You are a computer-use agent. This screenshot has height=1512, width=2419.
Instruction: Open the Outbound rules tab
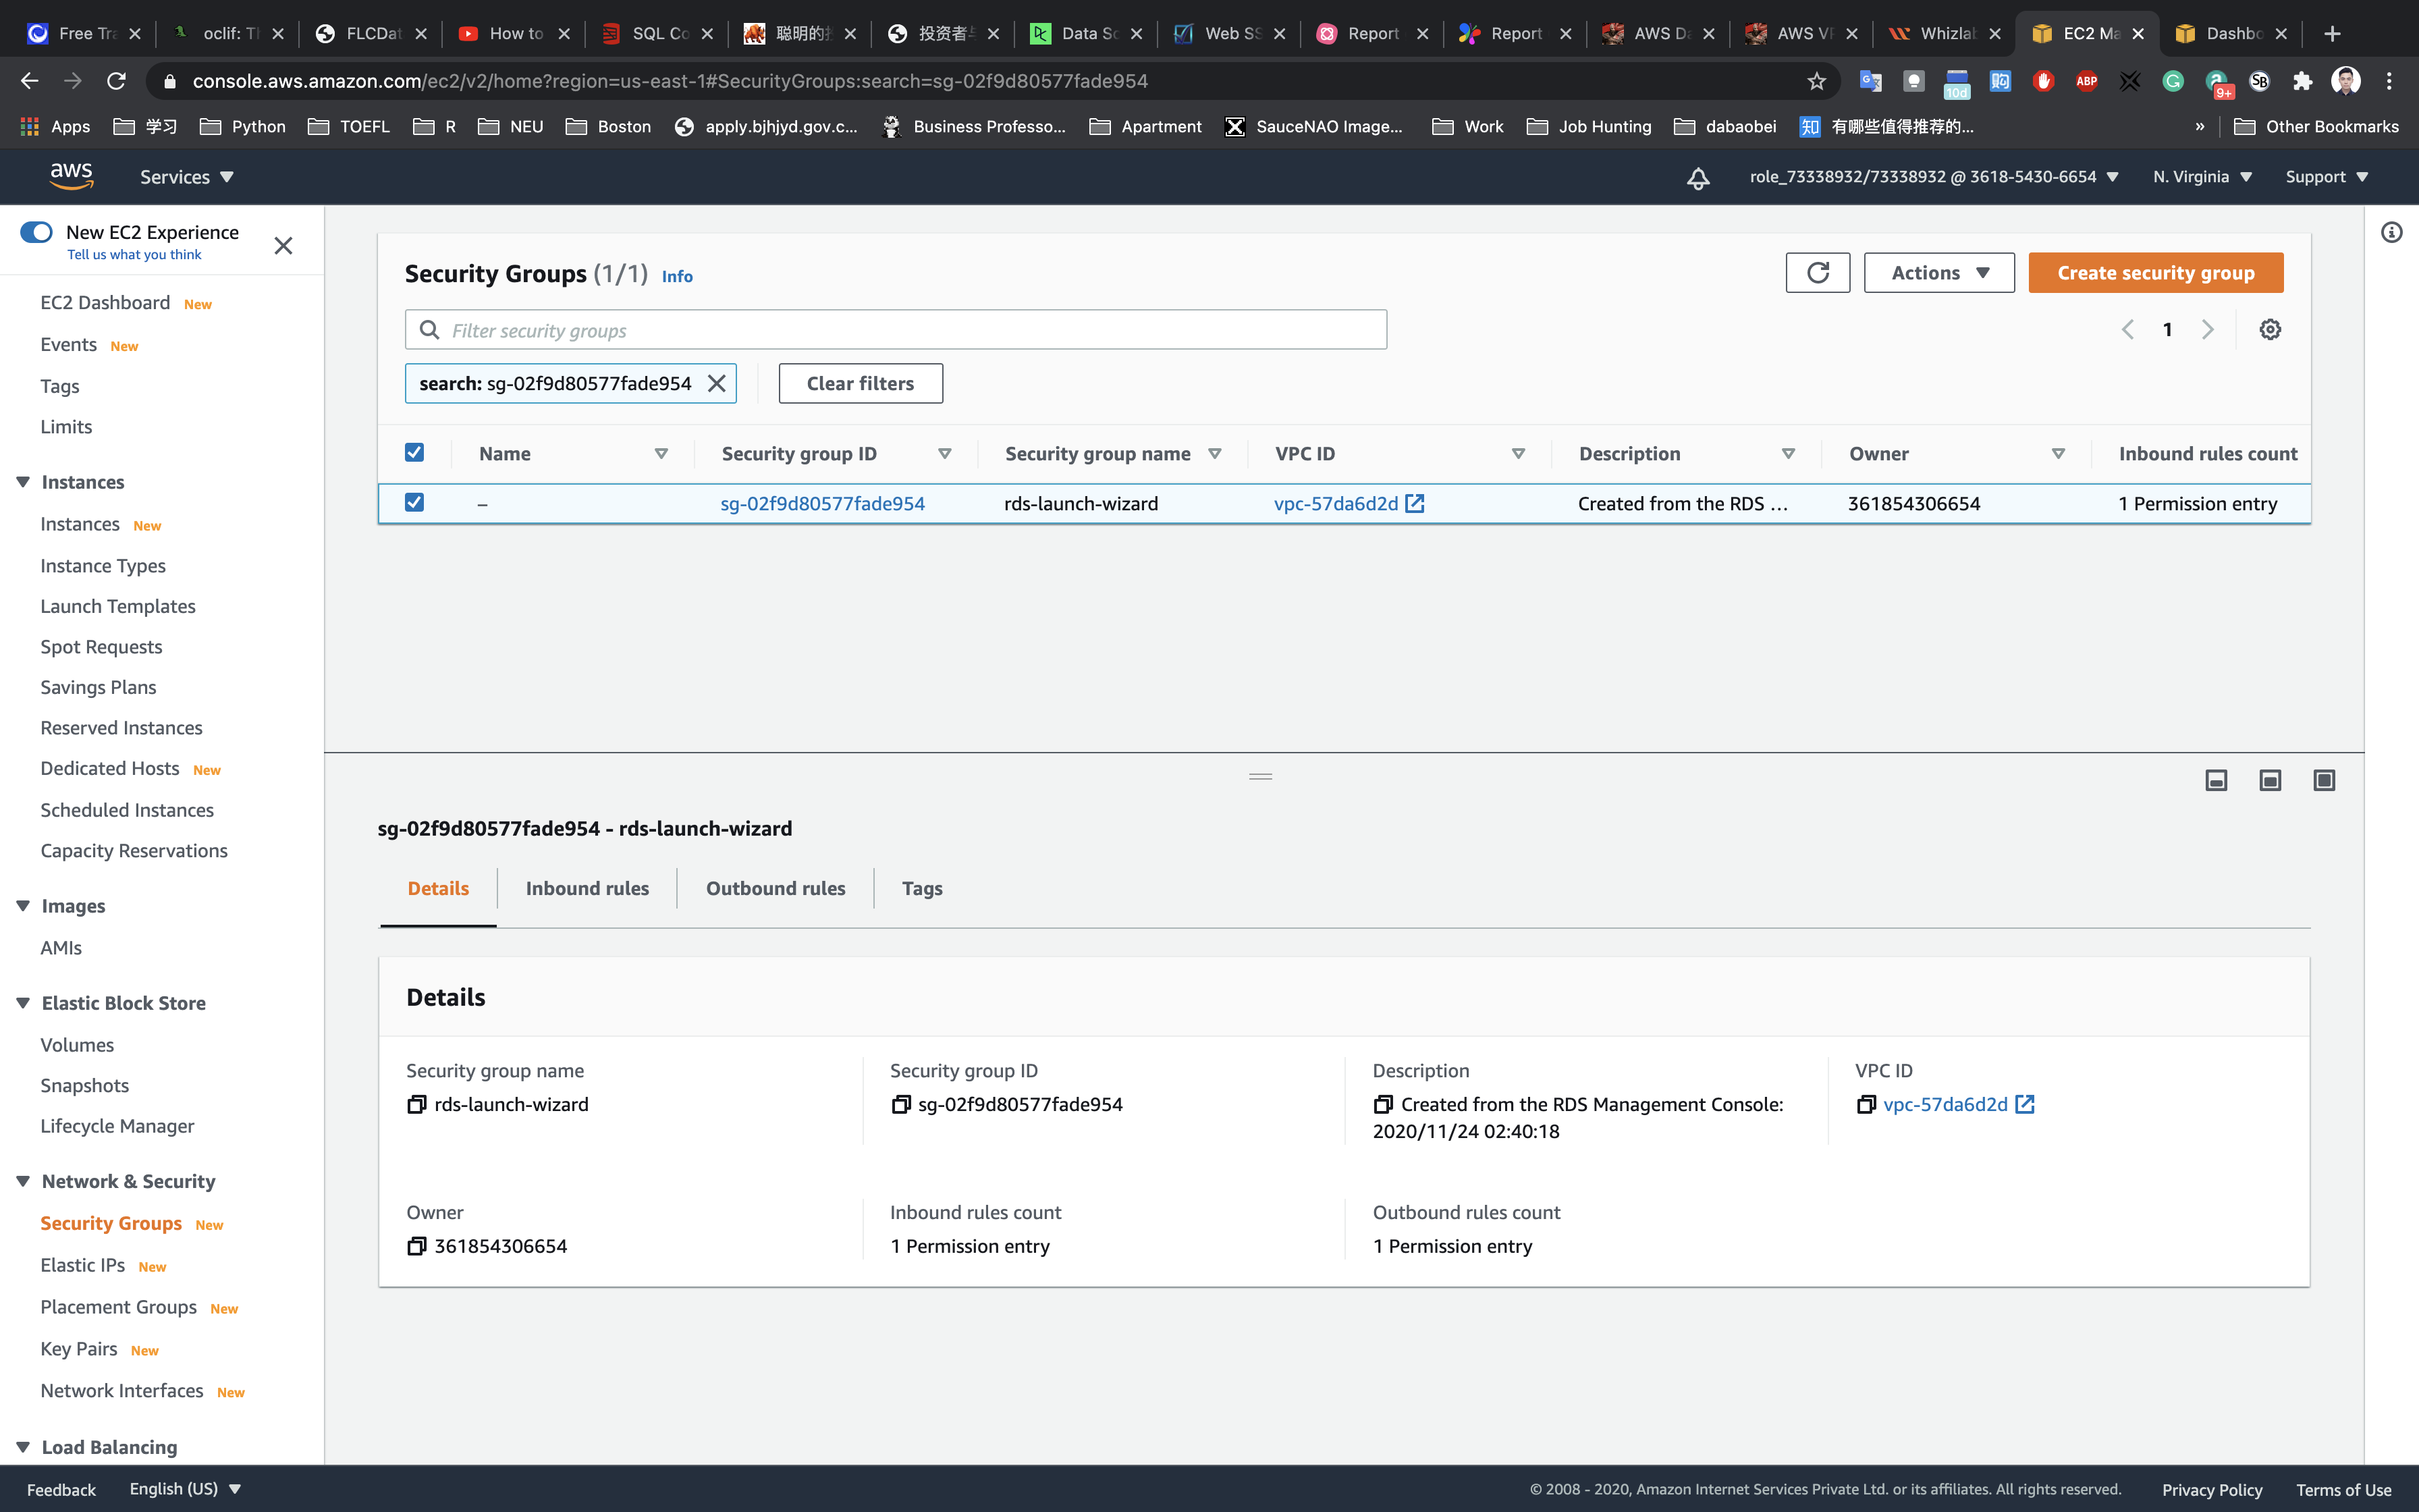tap(775, 888)
